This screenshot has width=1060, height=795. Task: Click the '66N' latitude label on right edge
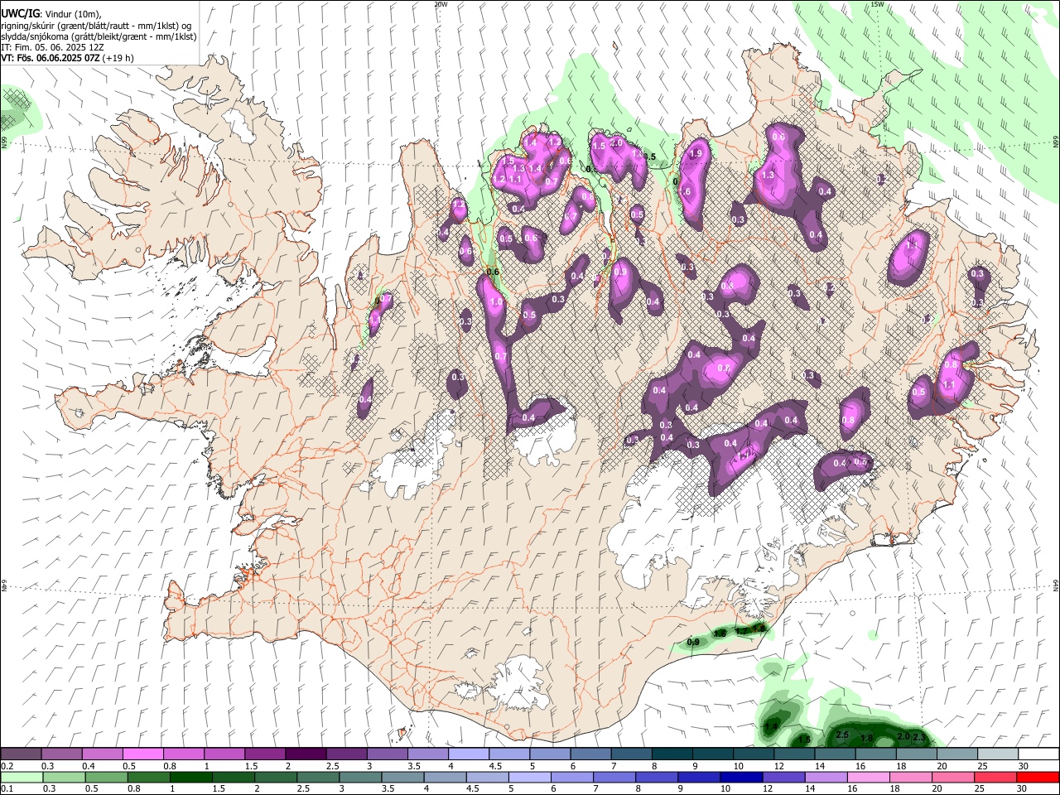click(x=1056, y=142)
